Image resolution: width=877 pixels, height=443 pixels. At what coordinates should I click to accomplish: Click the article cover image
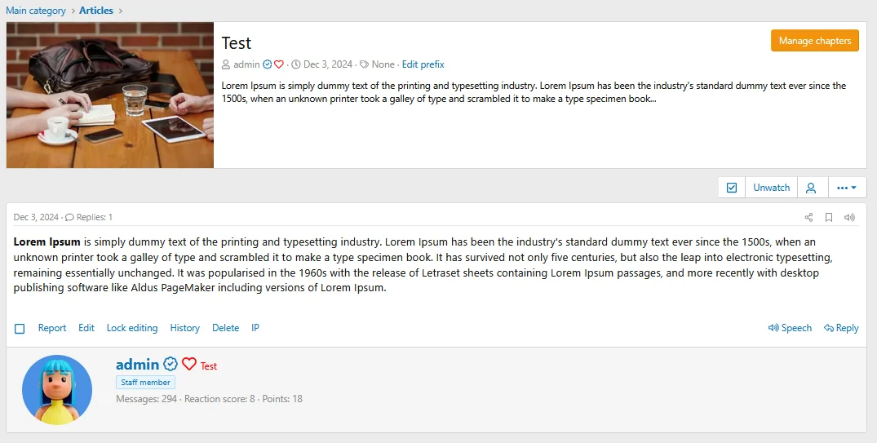pyautogui.click(x=110, y=95)
